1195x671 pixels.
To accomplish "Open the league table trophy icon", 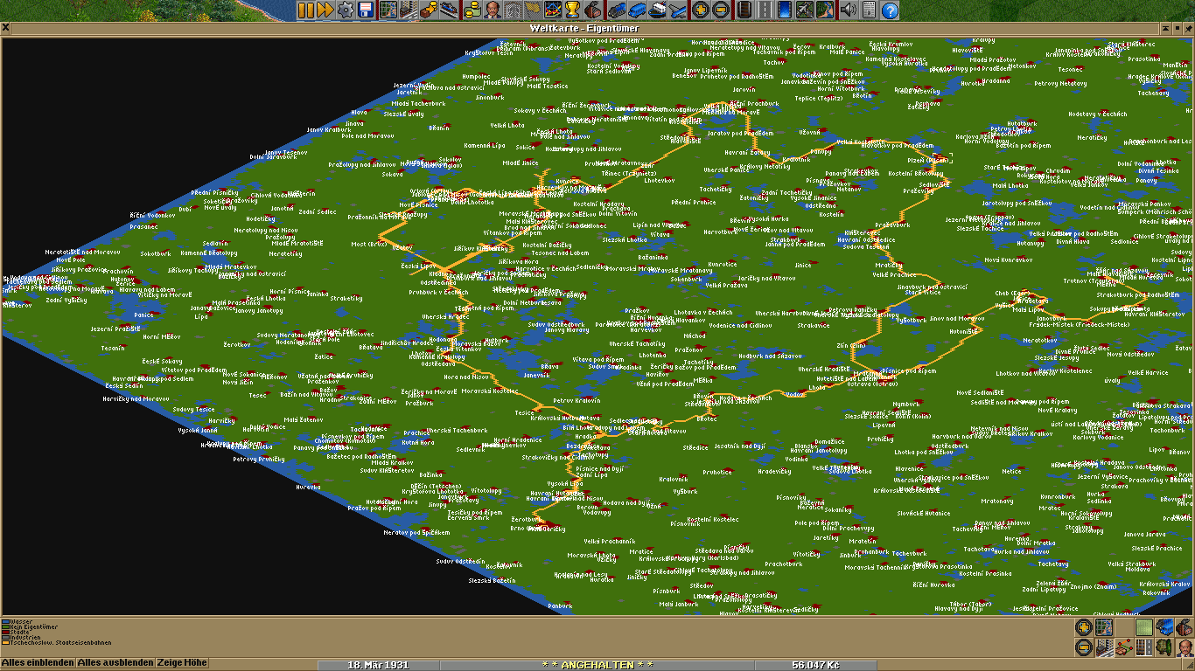I will coord(572,10).
